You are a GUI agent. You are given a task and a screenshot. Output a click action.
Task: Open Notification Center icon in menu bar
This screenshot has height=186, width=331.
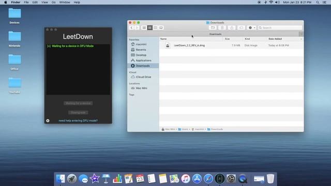click(324, 2)
